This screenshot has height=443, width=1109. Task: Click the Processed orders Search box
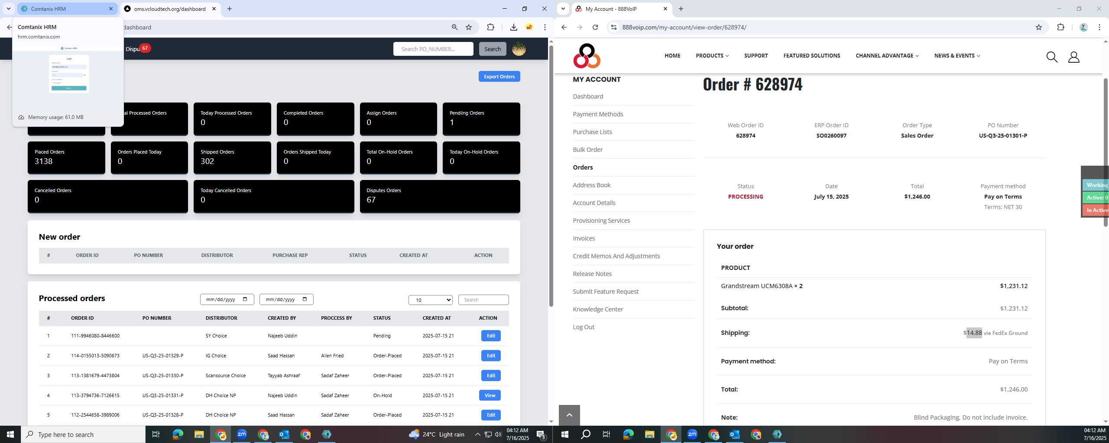[483, 300]
